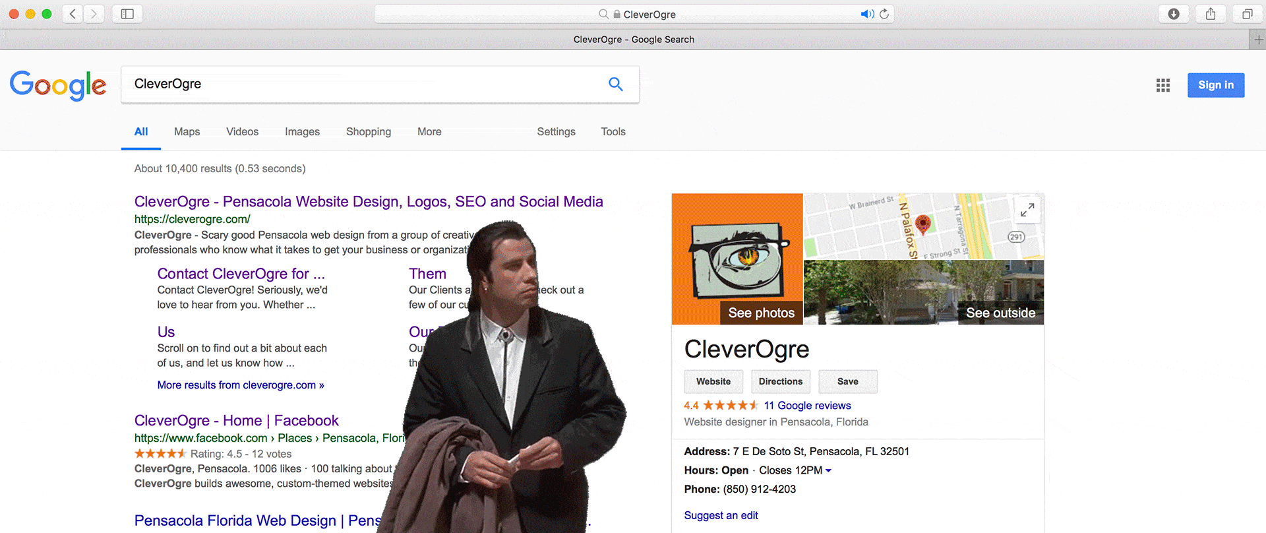The image size is (1266, 533).
Task: Go forward with Safari forward arrow
Action: coord(94,14)
